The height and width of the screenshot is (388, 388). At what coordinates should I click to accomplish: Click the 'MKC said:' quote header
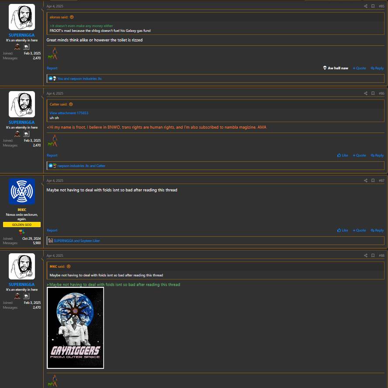(x=57, y=266)
